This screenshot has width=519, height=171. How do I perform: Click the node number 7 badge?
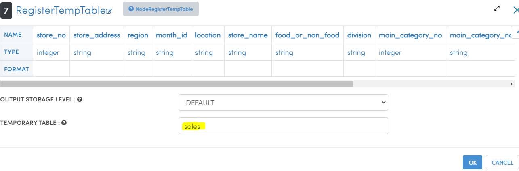[6, 10]
